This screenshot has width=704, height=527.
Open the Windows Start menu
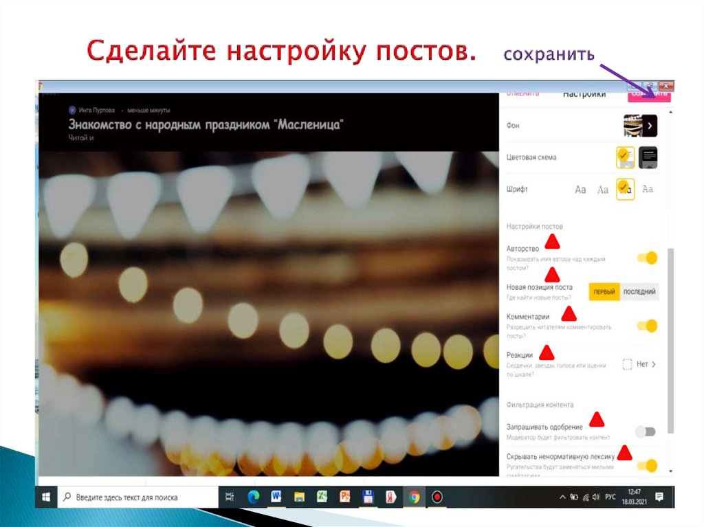pos(46,497)
